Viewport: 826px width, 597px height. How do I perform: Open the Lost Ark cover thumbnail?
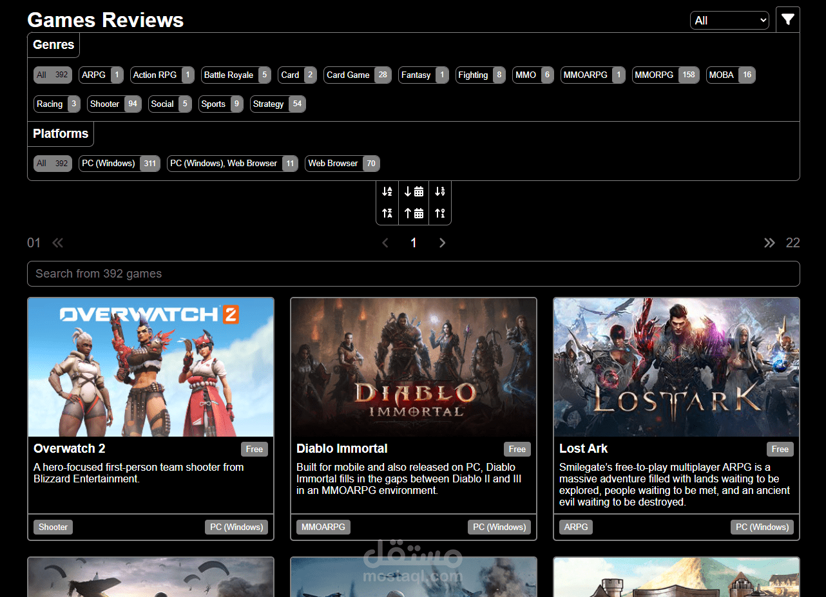676,366
